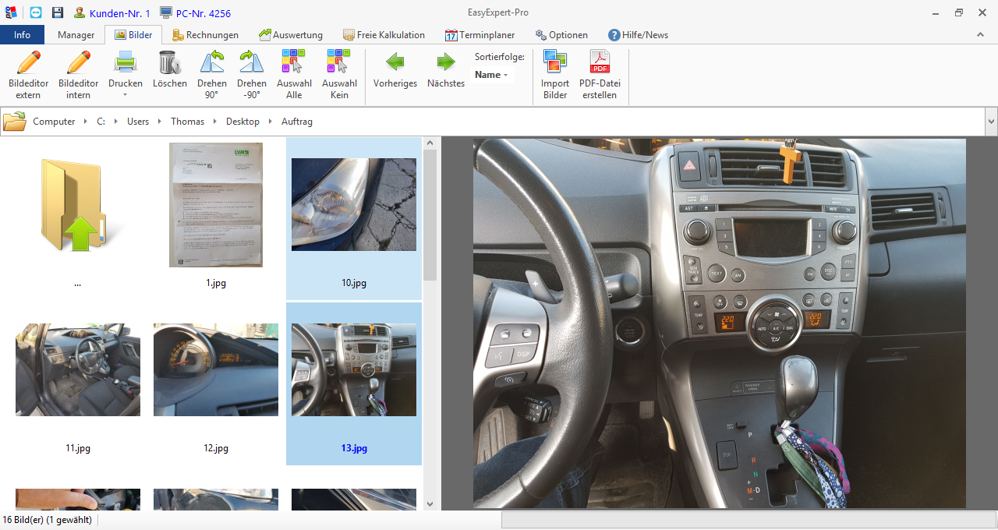Click the thumbnail list vertical scrollbar thumb
The height and width of the screenshot is (530, 998).
click(x=430, y=214)
